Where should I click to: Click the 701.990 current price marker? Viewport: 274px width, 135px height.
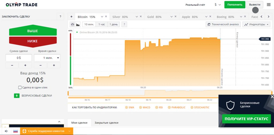[265, 39]
